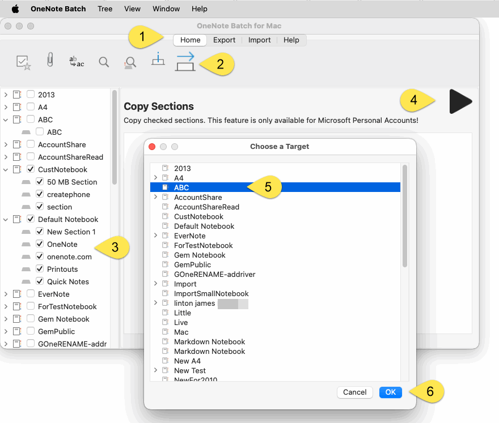Uncheck the Printouts section
The image size is (499, 423).
(39, 269)
